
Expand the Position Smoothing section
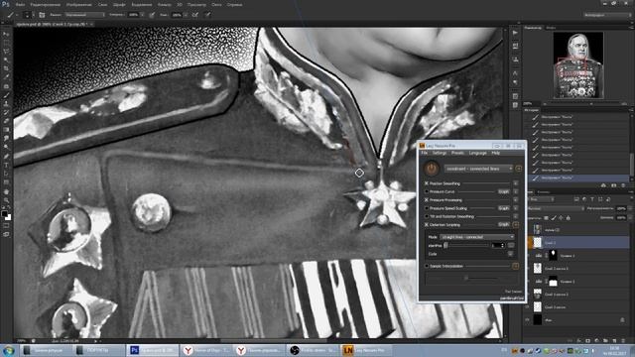(516, 183)
